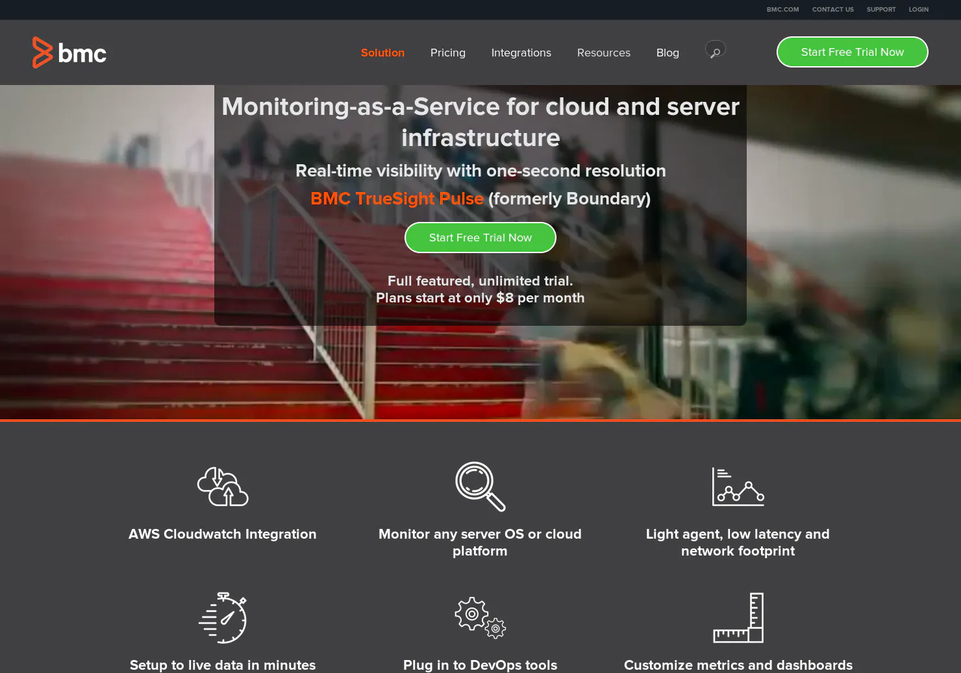Click Start Free Trial Now in header
The width and height of the screenshot is (961, 673).
click(853, 52)
